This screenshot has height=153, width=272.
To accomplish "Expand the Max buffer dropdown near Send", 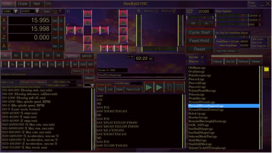I will pos(92,85).
